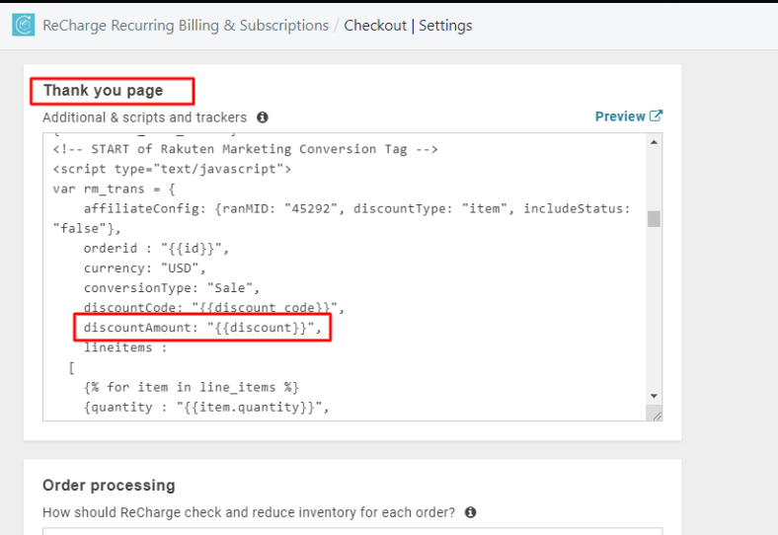The image size is (778, 535).
Task: Open the Preview link for thank you page
Action: (620, 116)
